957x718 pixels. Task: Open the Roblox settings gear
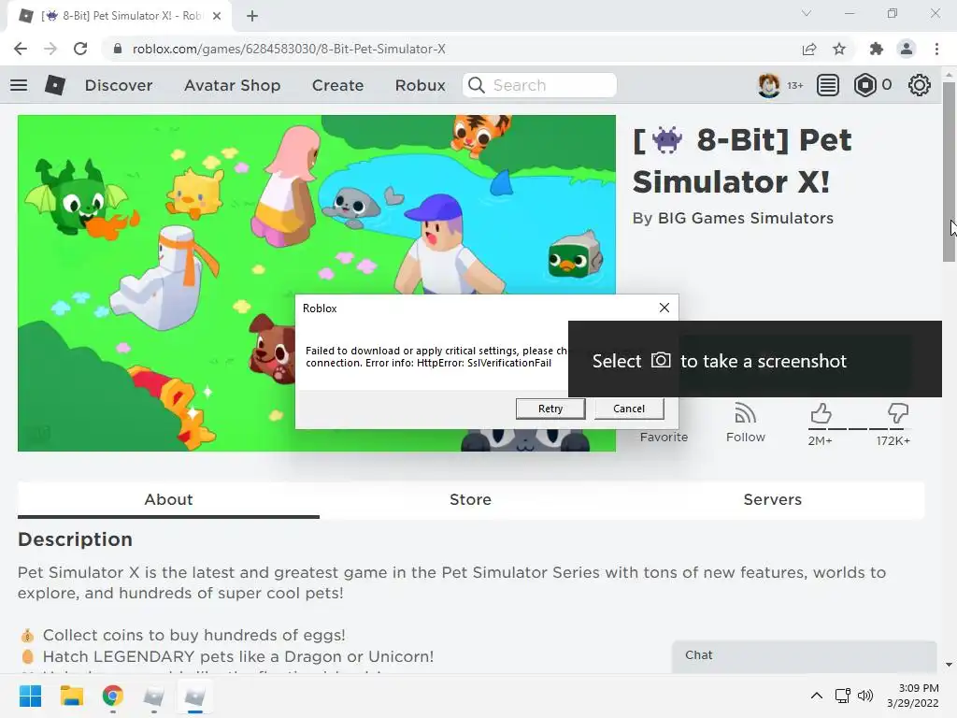click(920, 85)
